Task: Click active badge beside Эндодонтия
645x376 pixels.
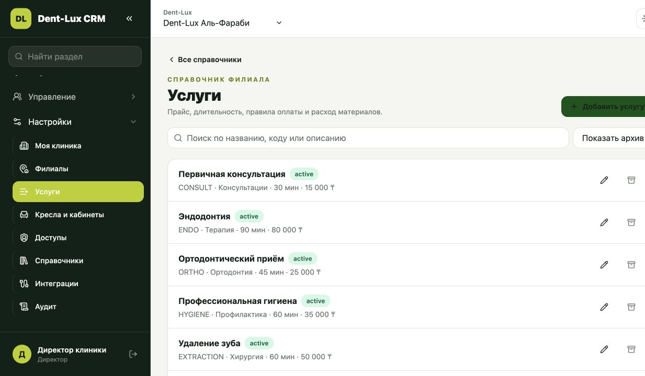Action: click(x=249, y=216)
